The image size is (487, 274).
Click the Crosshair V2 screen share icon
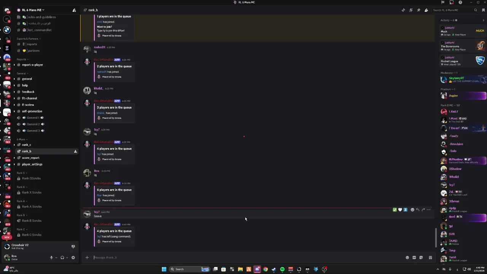coord(73,246)
